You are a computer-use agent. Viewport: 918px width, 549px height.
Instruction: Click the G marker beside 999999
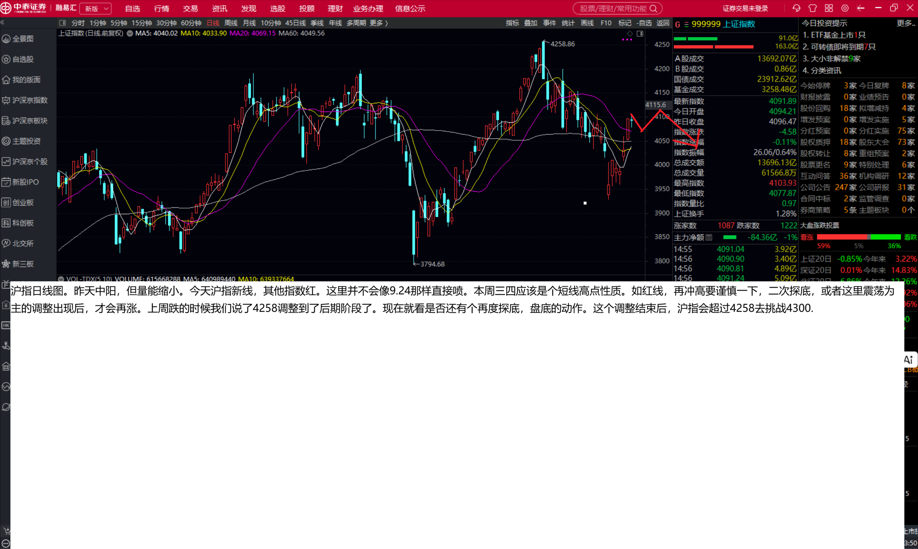point(678,24)
